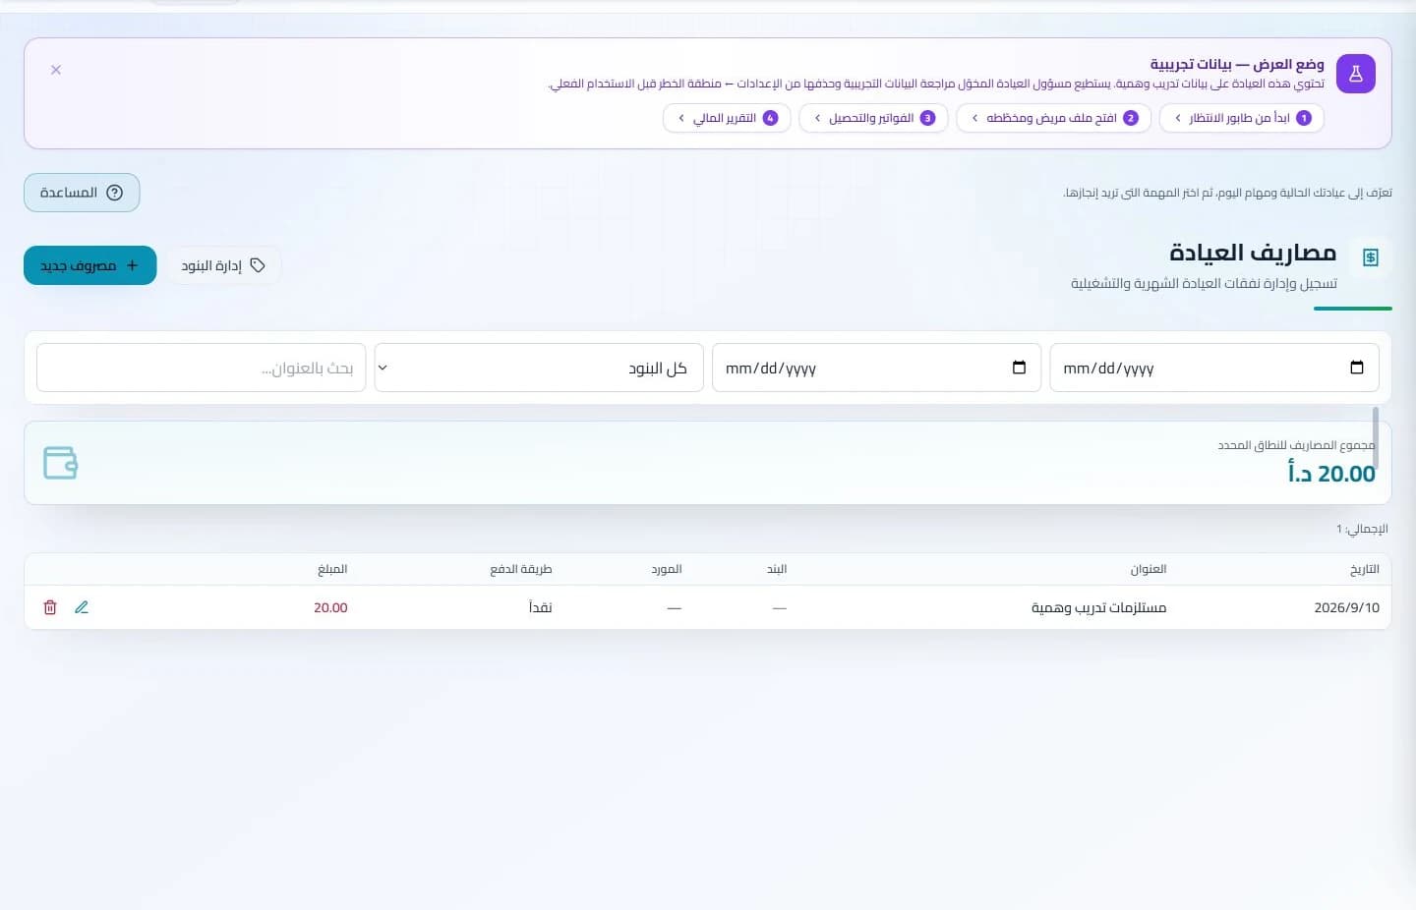Screen dimensions: 1416x910
Task: Go to step 4 التقرير المالي
Action: click(728, 118)
